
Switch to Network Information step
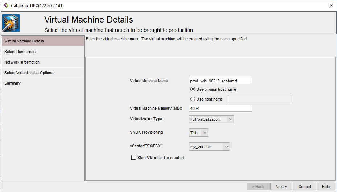22,62
